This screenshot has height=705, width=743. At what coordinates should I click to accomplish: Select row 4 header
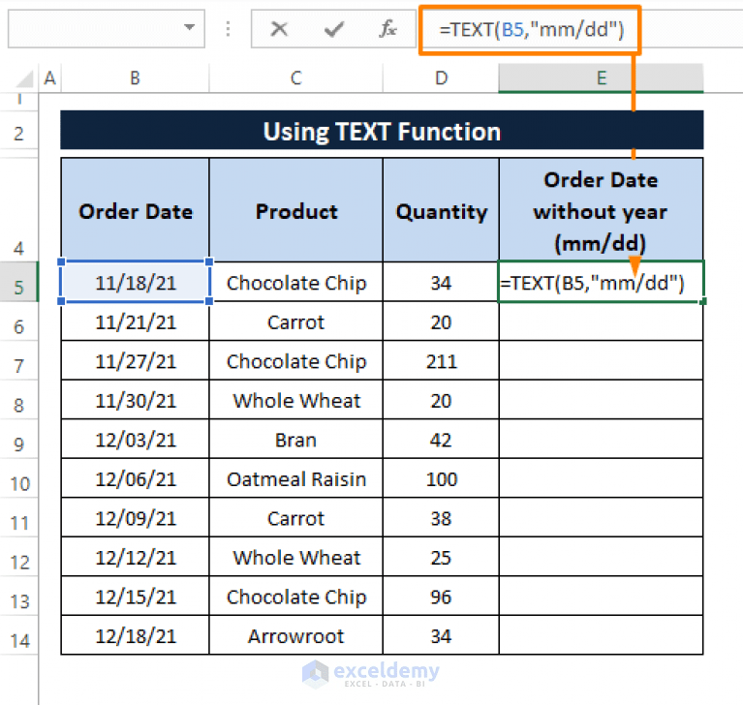[x=19, y=209]
